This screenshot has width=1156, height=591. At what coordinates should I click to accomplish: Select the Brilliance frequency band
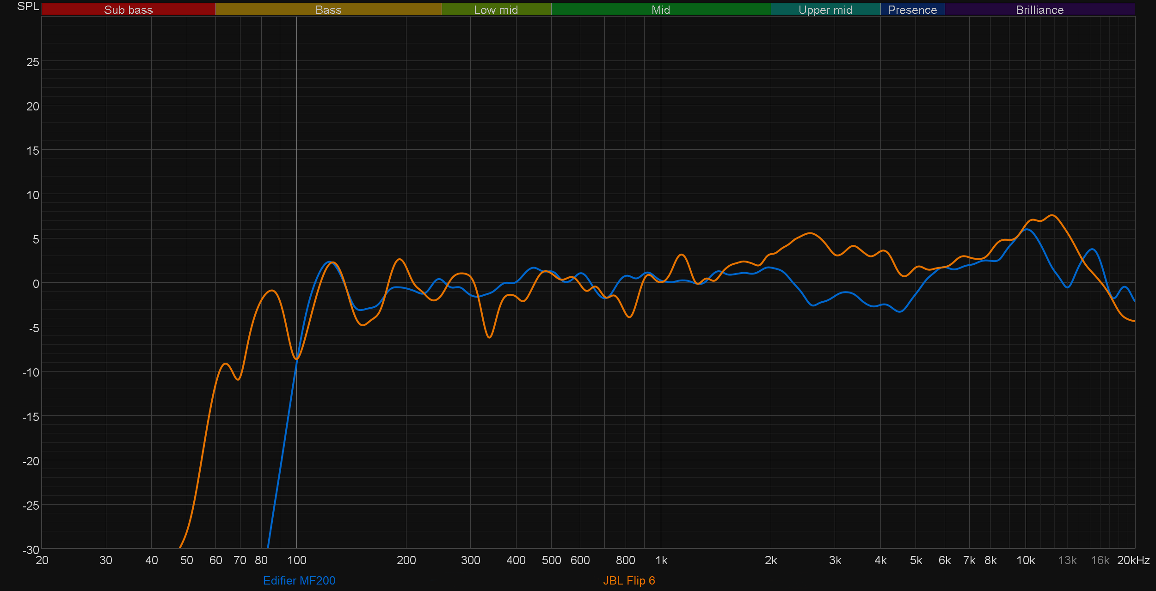pos(1039,10)
